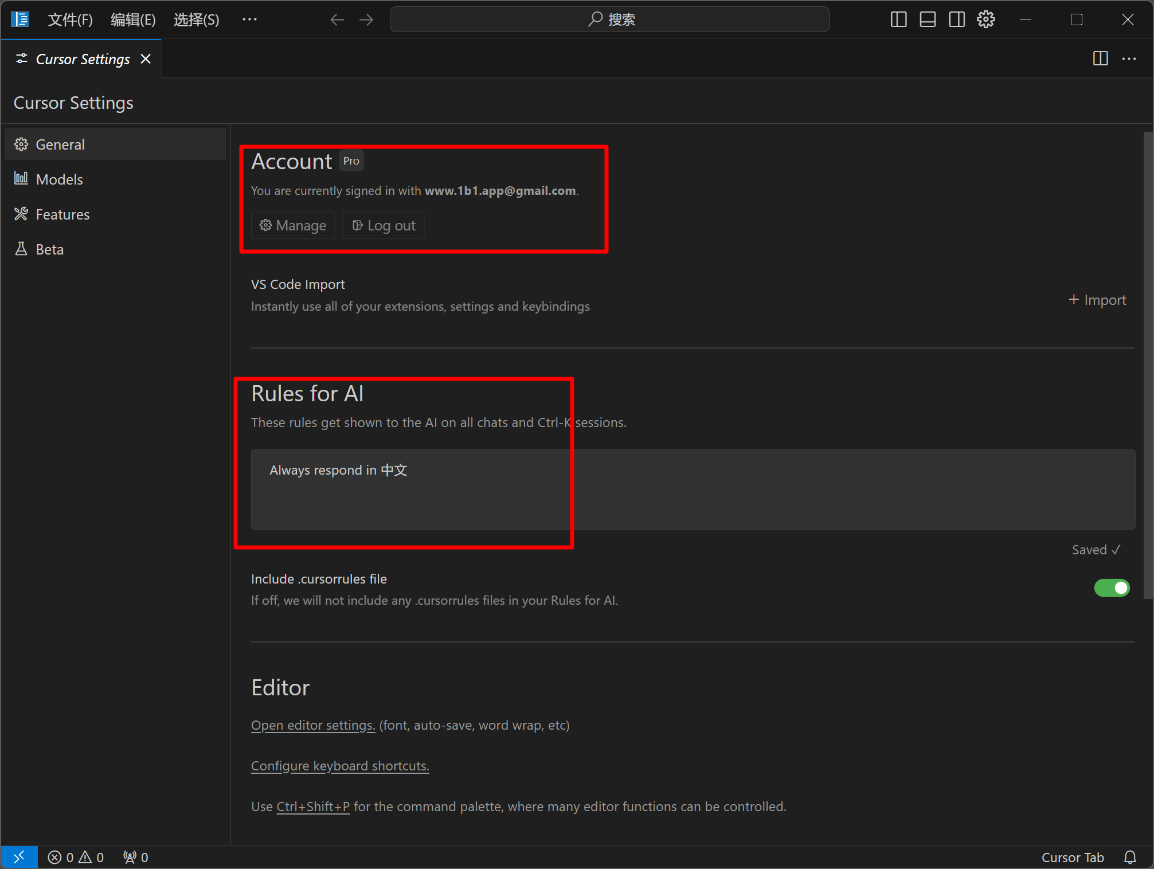
Task: Click the VS Code Import label
Action: 298,284
